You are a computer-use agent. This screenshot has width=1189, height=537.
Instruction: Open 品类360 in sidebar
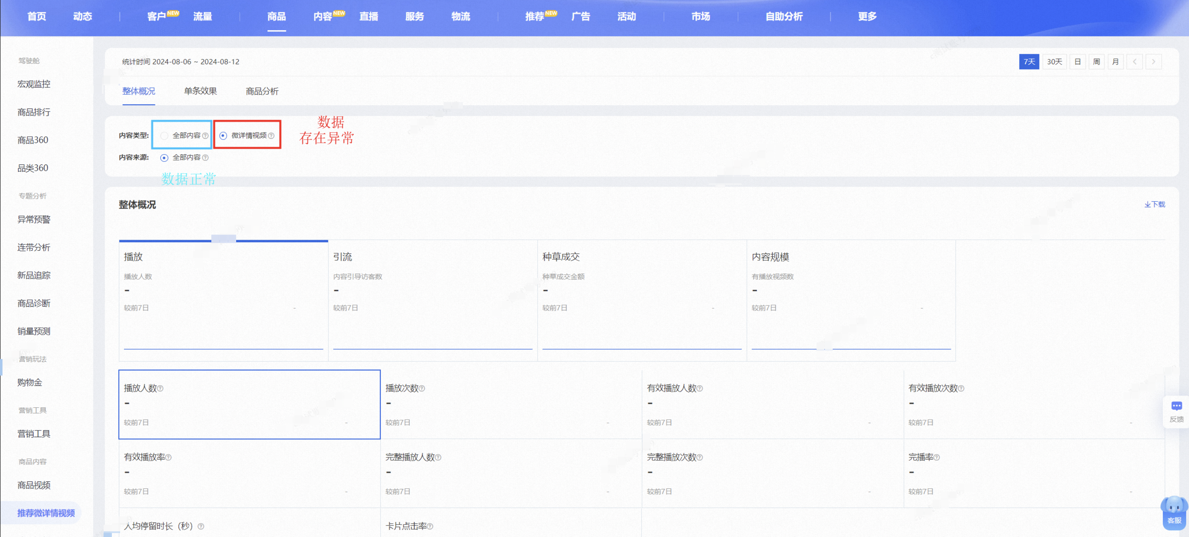(x=33, y=168)
